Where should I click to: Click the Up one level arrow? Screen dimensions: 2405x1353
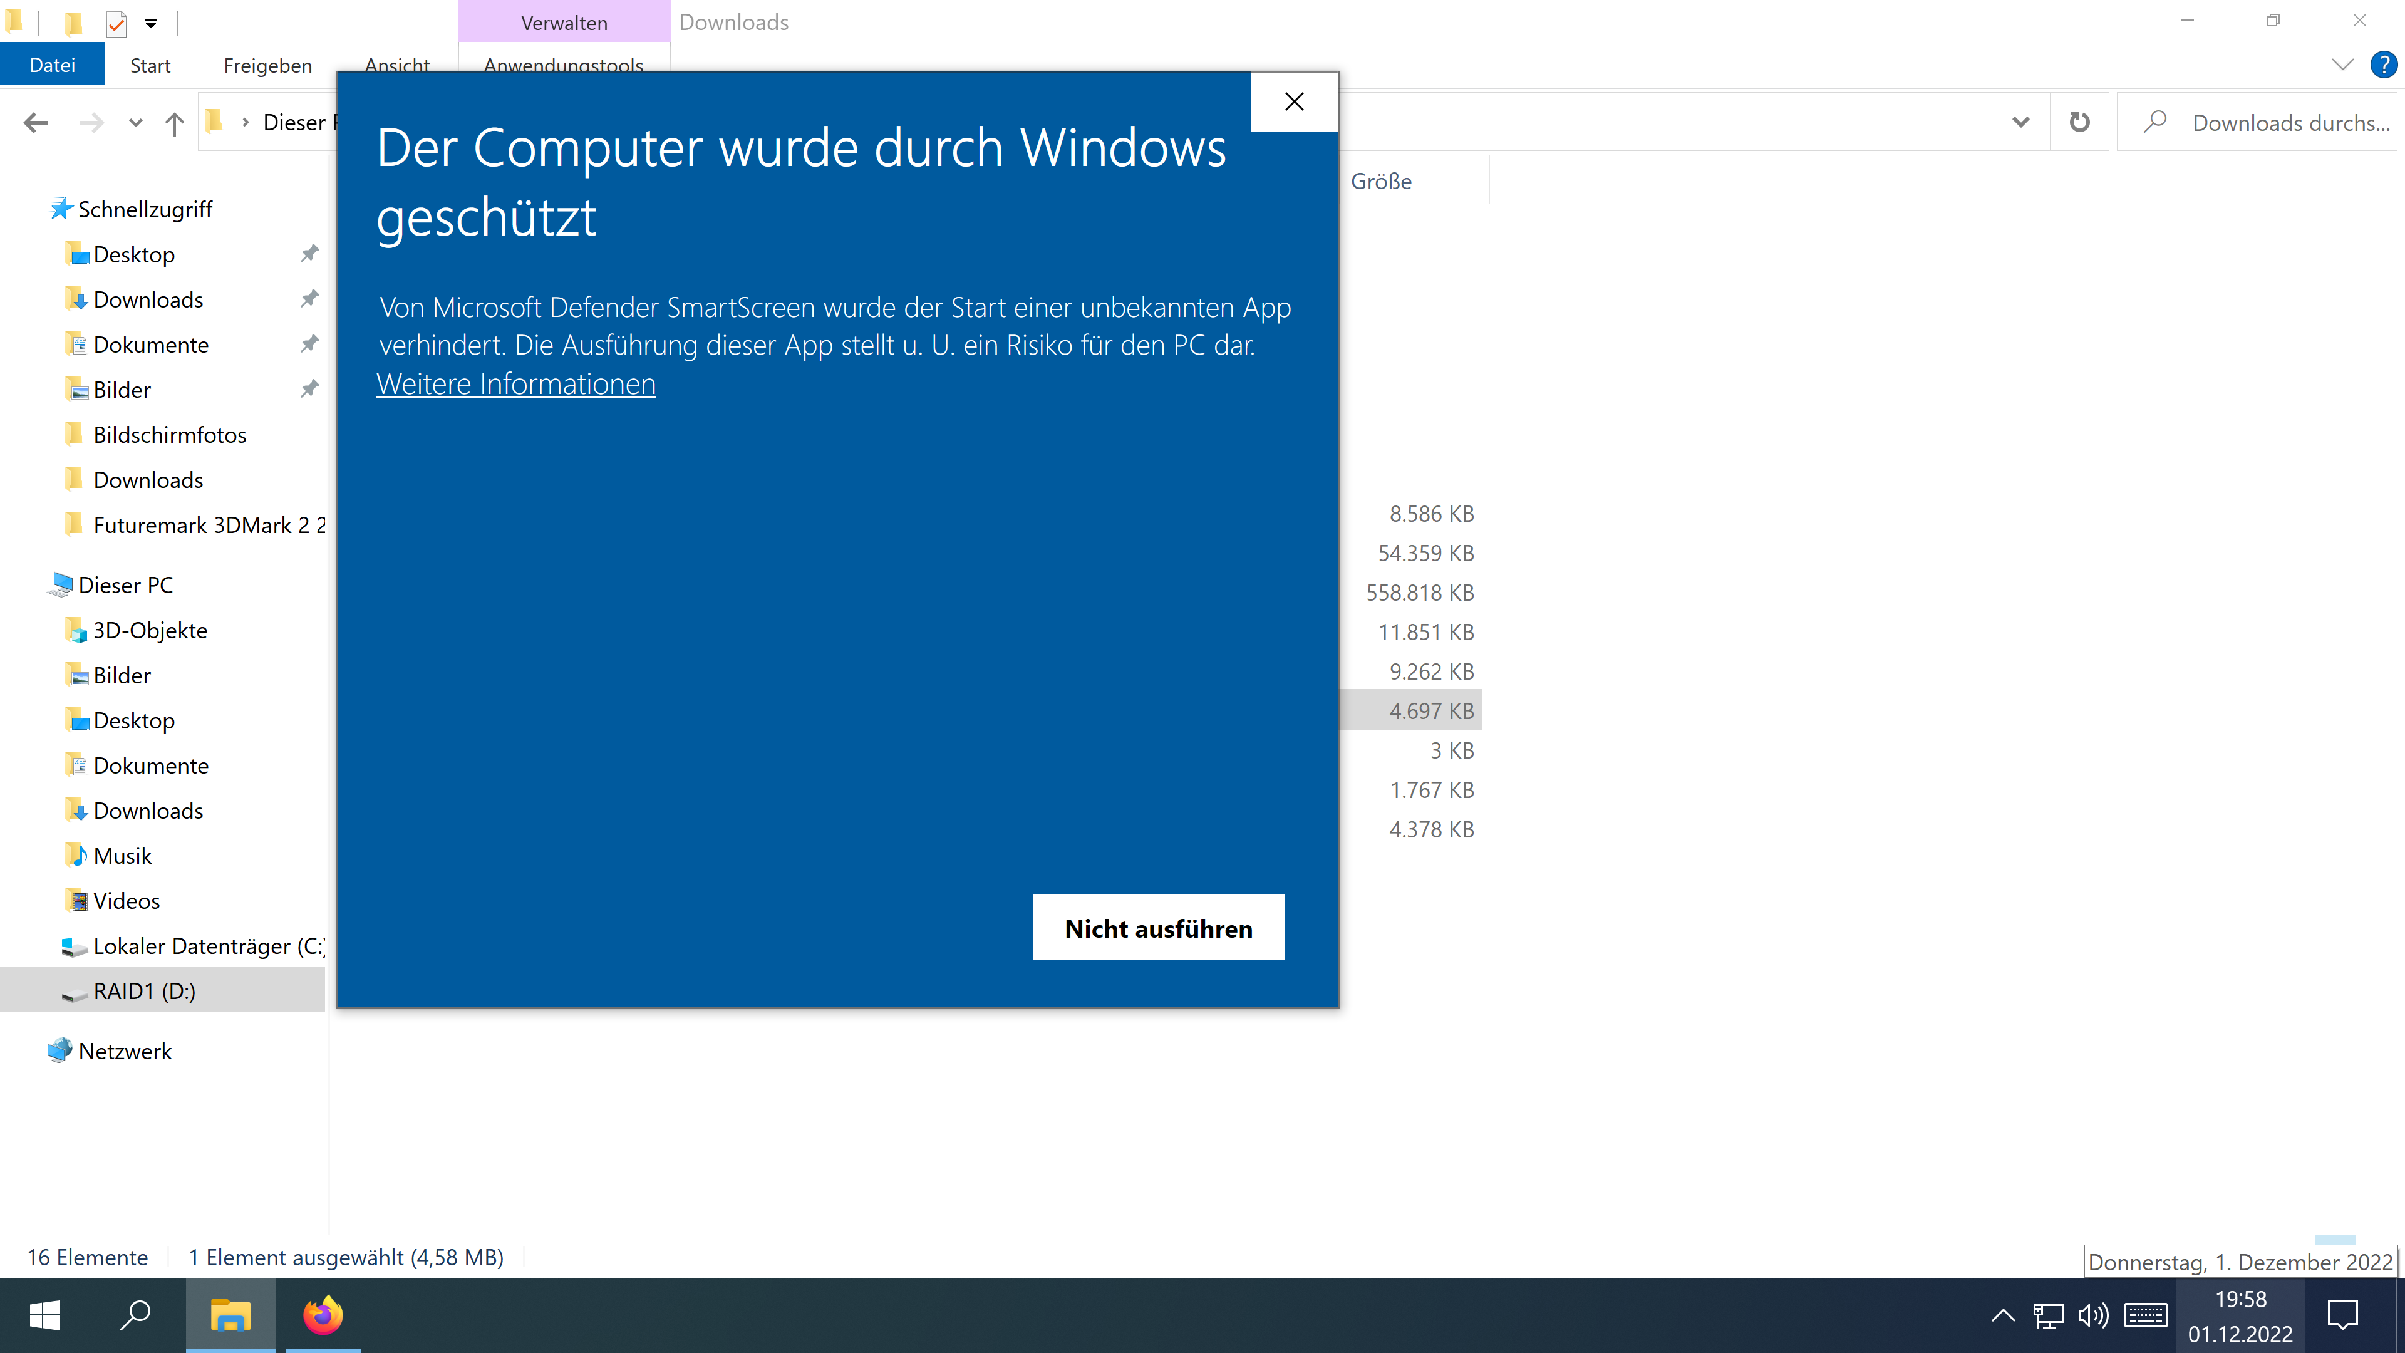pyautogui.click(x=173, y=122)
